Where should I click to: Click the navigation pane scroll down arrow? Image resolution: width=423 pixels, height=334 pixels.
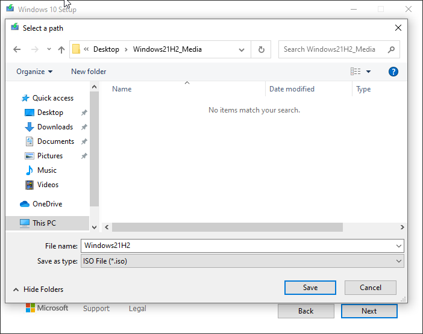point(94,227)
